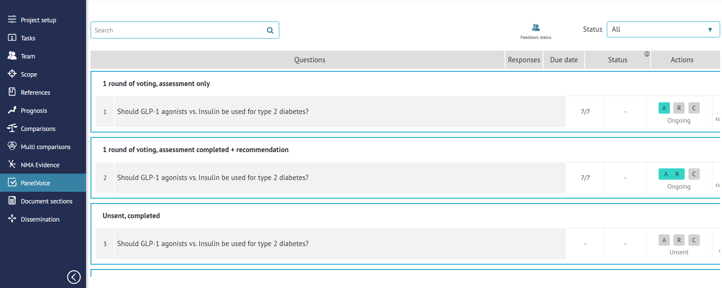Collapse the sidebar with arrow icon

(x=74, y=277)
